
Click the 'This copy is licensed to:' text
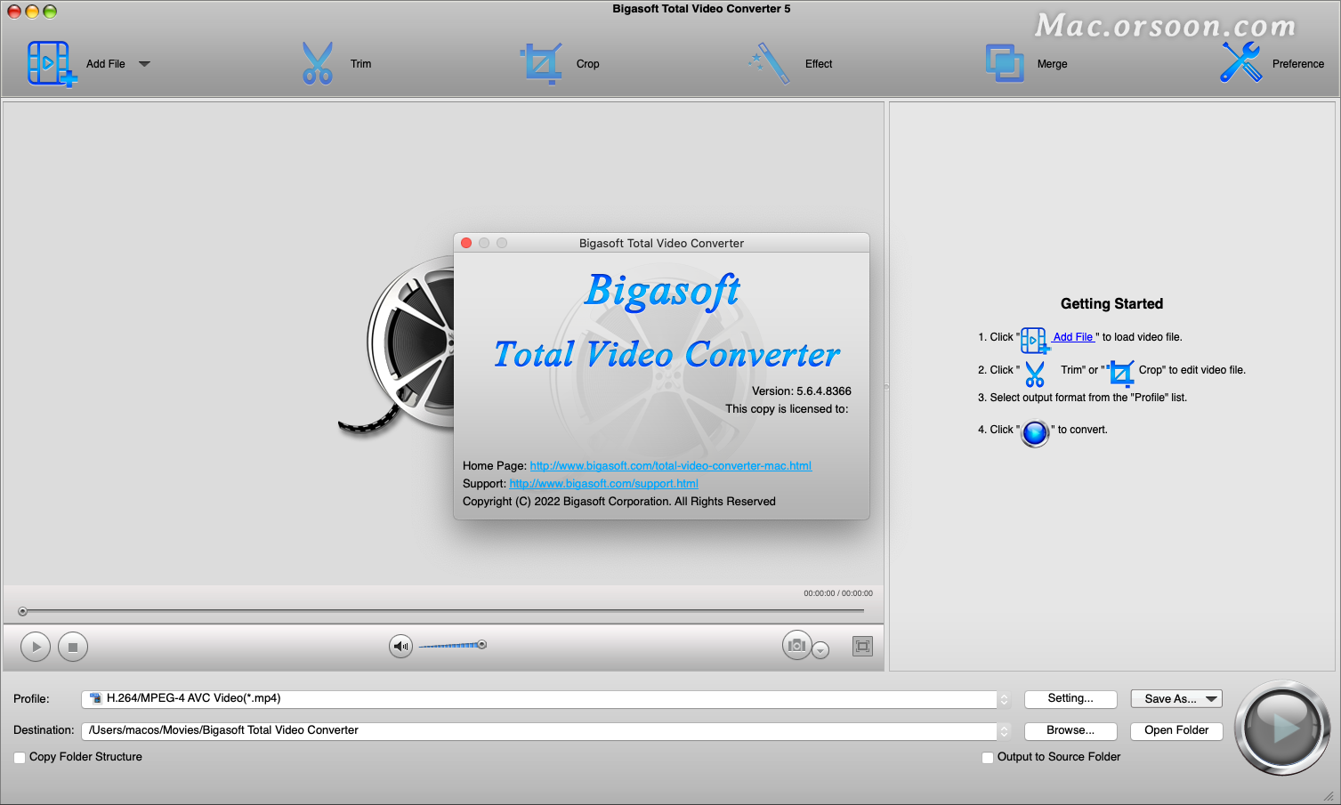(787, 409)
